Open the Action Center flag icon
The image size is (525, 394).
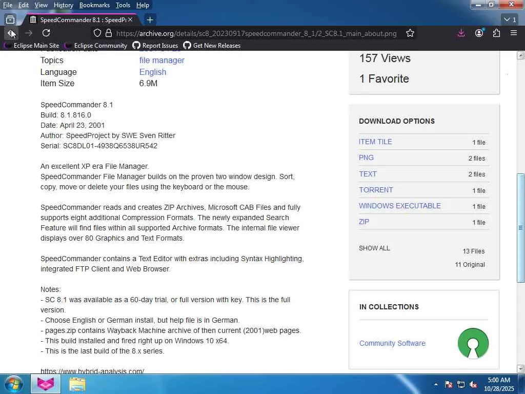[x=448, y=384]
